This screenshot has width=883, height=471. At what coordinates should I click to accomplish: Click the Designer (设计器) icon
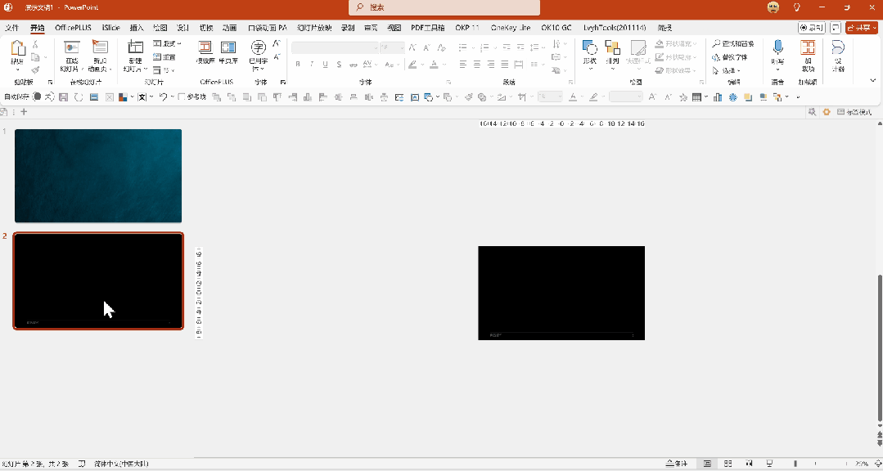(838, 47)
